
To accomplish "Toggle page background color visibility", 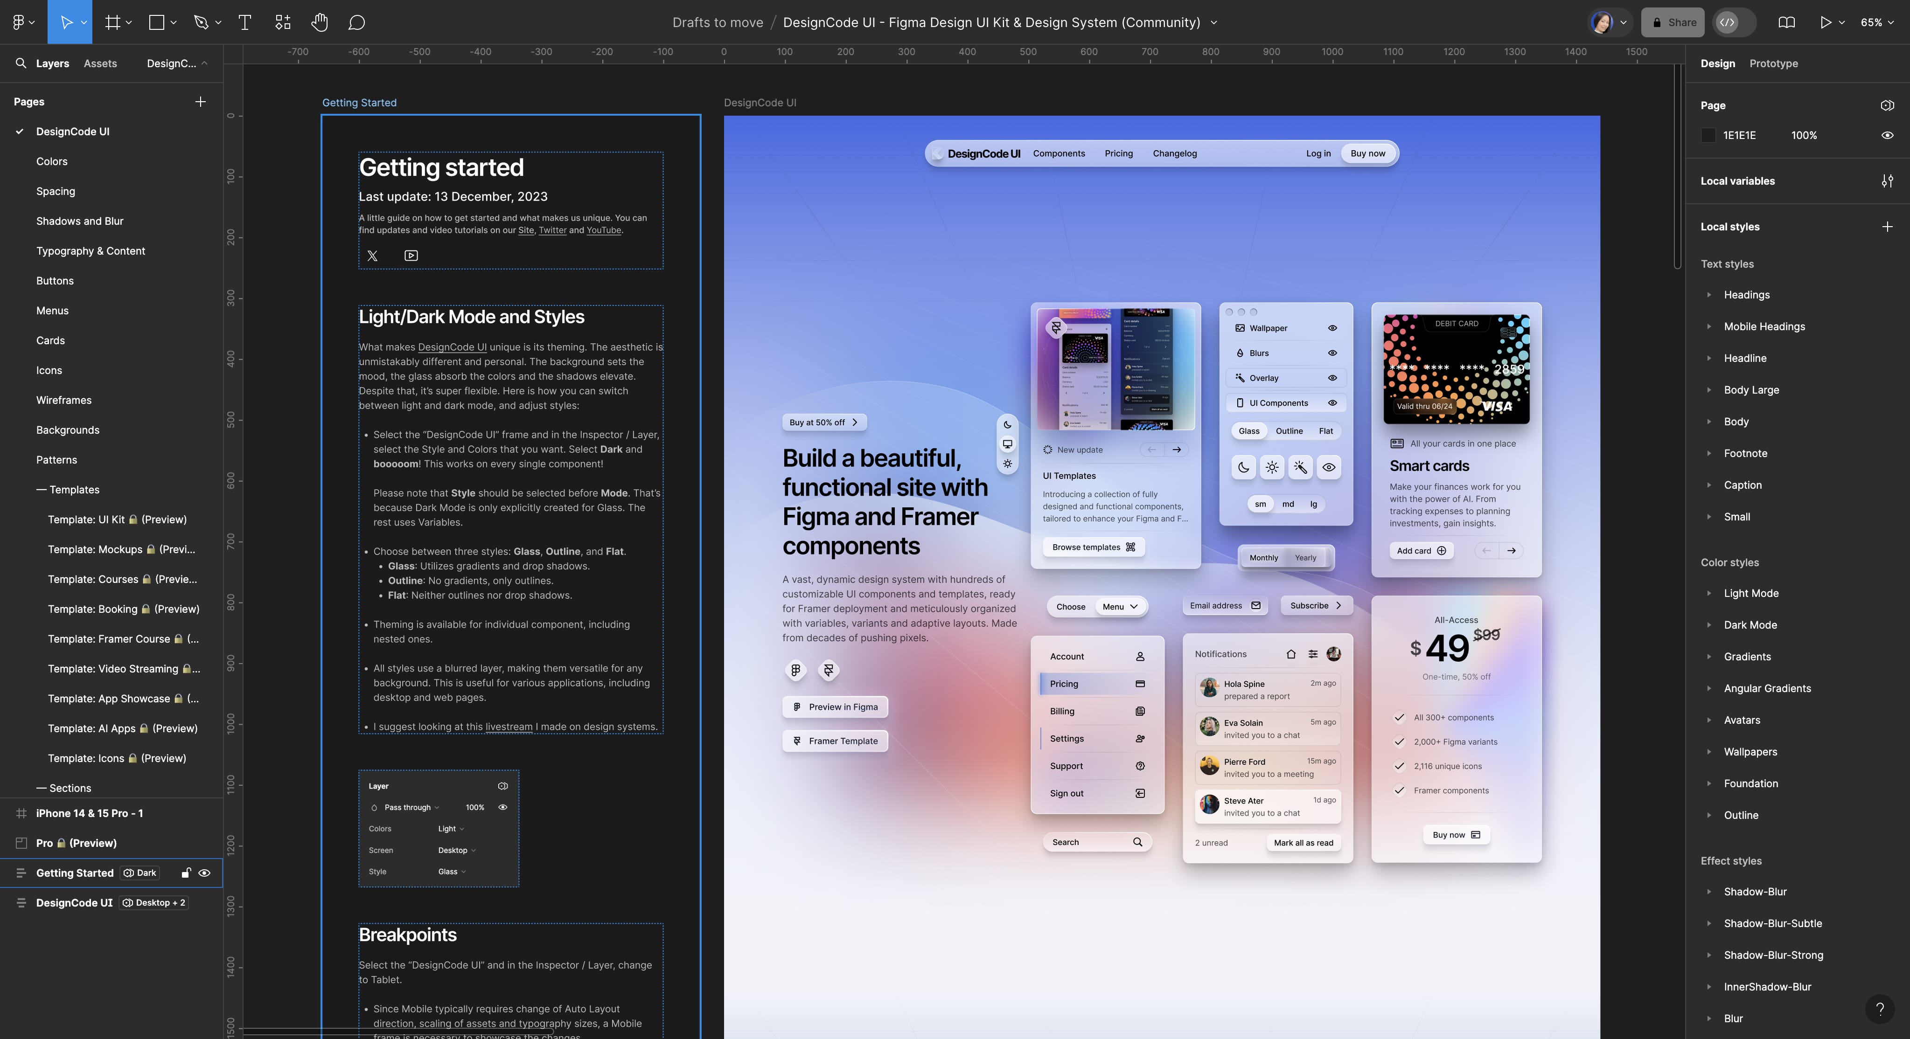I will (x=1887, y=136).
